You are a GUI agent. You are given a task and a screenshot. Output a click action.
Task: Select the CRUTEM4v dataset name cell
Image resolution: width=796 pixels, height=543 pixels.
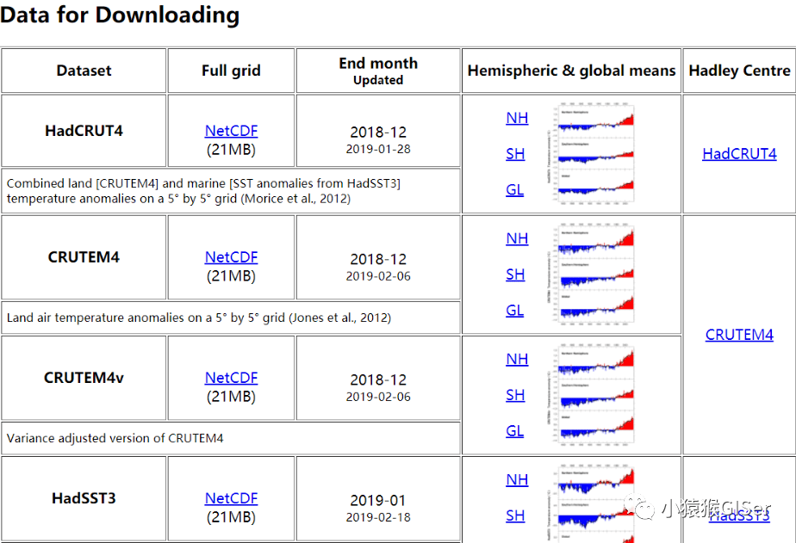84,378
